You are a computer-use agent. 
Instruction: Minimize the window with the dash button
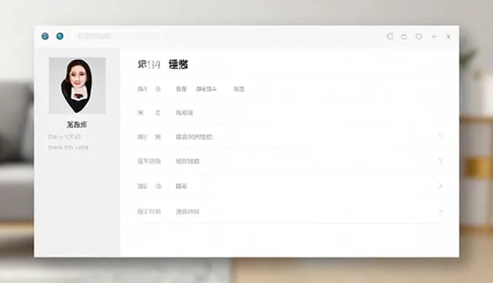click(434, 36)
